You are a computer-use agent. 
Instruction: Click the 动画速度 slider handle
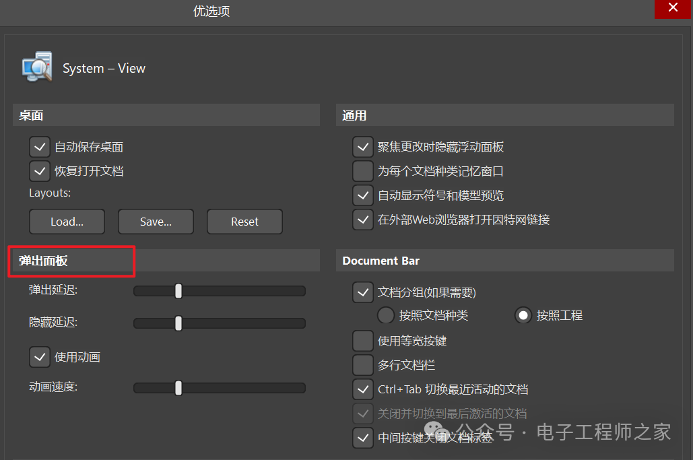(x=178, y=388)
